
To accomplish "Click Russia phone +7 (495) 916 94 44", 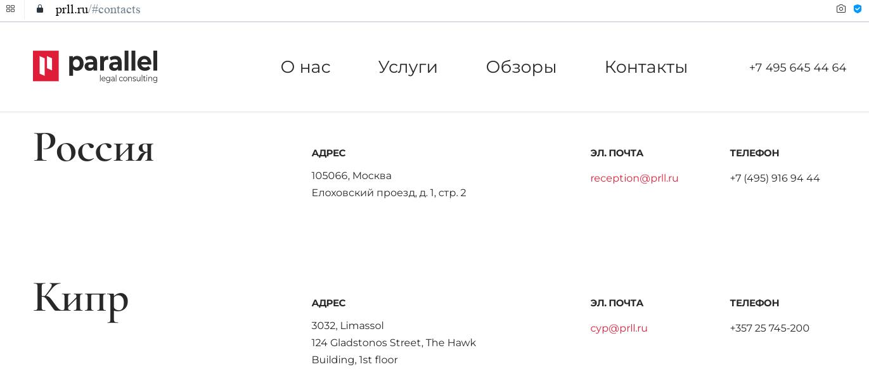I will pos(775,178).
